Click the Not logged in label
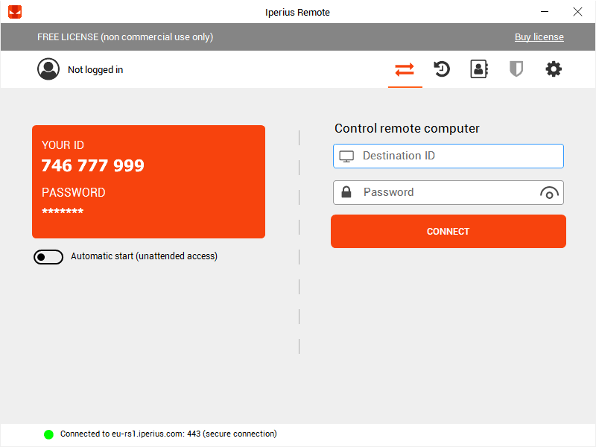 point(95,70)
